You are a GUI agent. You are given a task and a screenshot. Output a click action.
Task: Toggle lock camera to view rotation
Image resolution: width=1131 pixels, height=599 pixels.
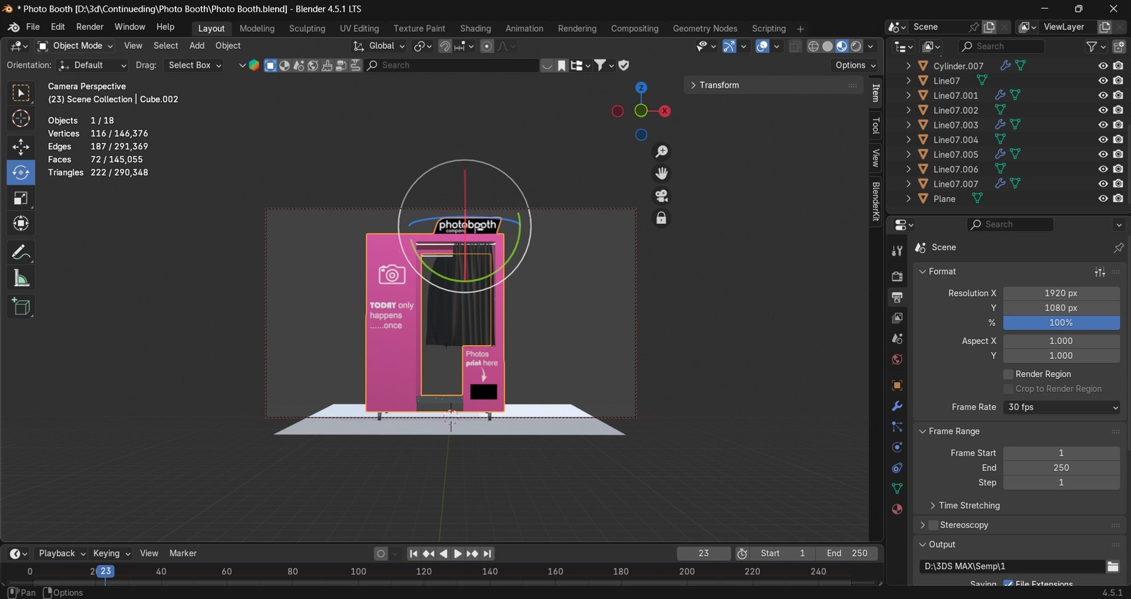pos(662,219)
